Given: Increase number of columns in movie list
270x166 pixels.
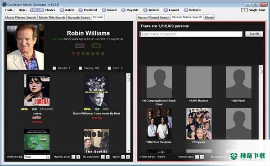Looking at the screenshot, I should click(108, 157).
